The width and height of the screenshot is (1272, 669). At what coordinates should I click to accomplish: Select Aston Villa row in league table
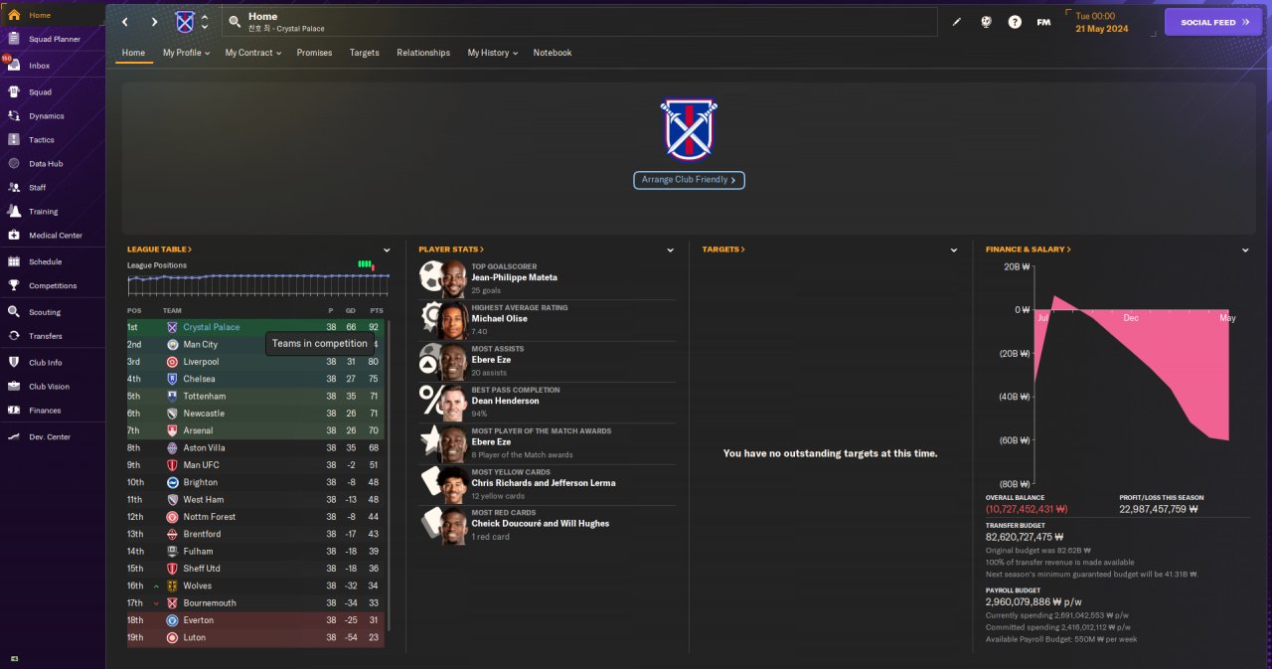(255, 447)
